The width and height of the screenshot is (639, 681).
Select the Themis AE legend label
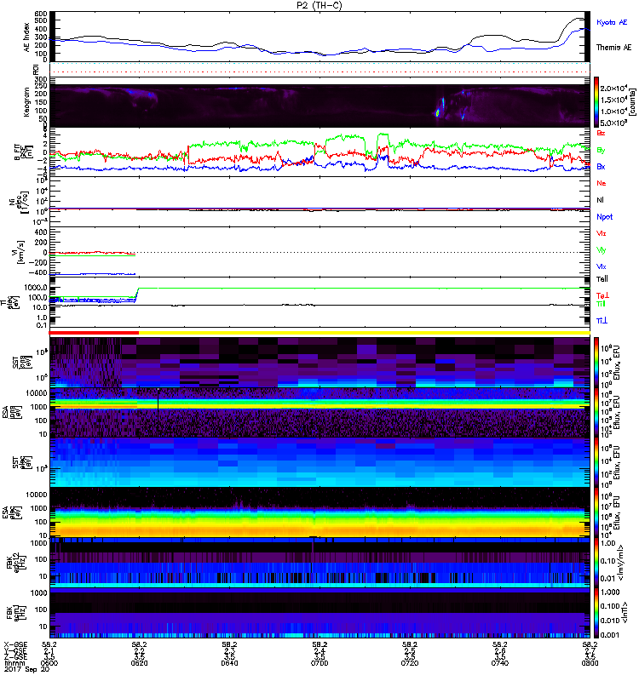point(613,48)
